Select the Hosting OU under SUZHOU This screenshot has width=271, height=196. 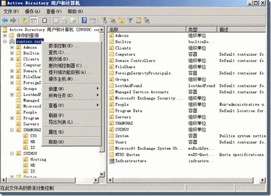pyautogui.click(x=38, y=159)
